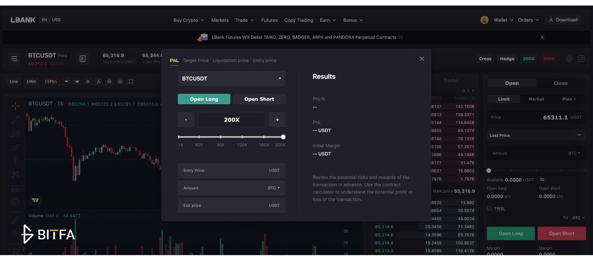Switch the Hedge position mode
The height and width of the screenshot is (260, 593).
coord(507,59)
